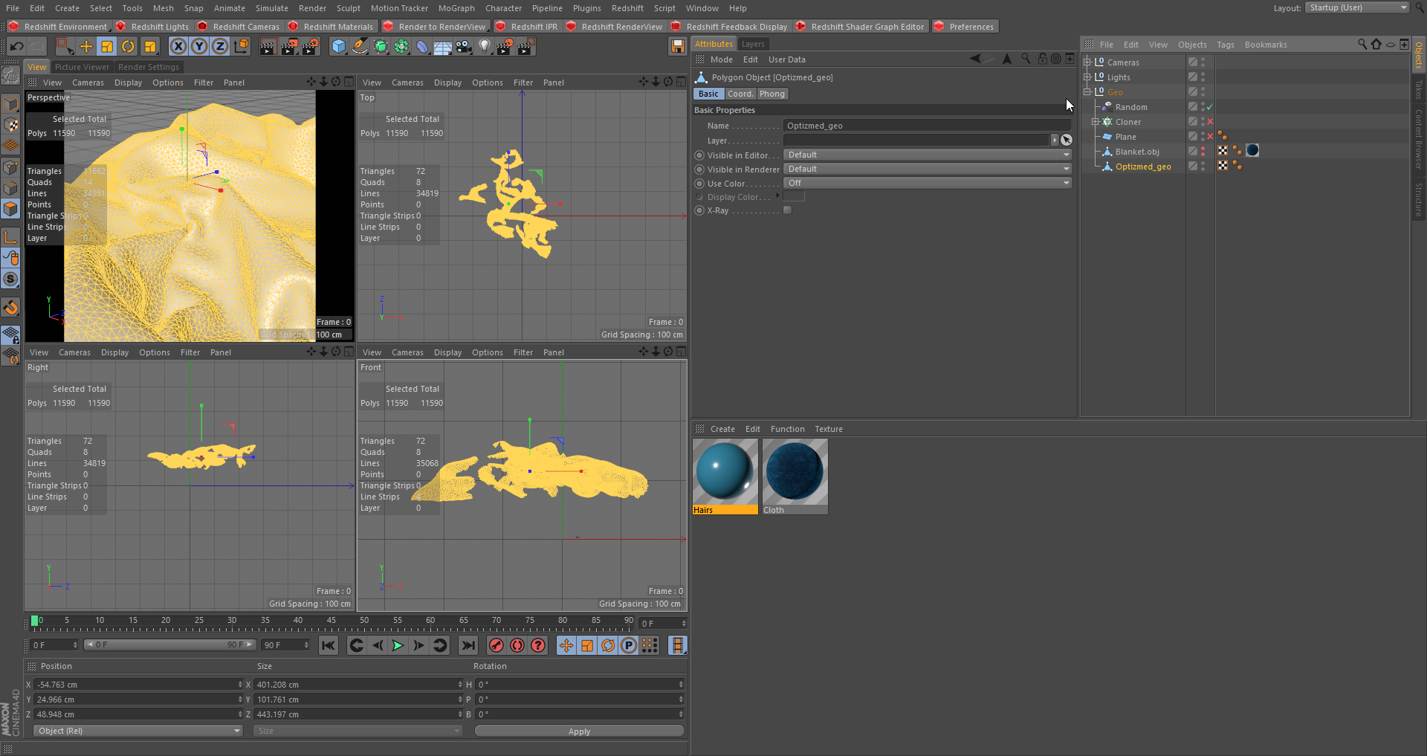This screenshot has width=1427, height=756.
Task: Add a Light object from the toolbar
Action: click(x=485, y=47)
